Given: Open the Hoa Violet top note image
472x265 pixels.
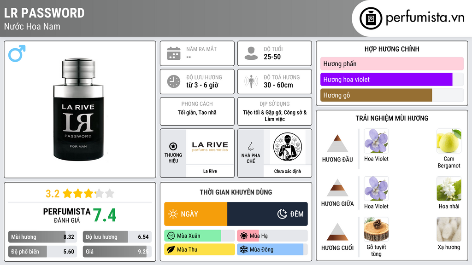Looking at the screenshot, I should click(376, 141).
